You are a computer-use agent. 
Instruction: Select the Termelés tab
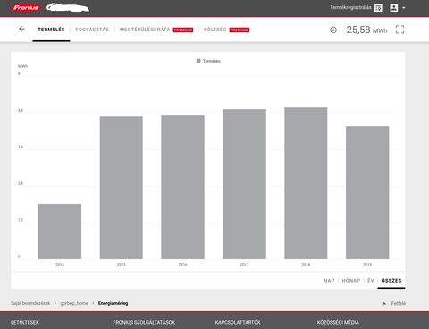pos(51,30)
